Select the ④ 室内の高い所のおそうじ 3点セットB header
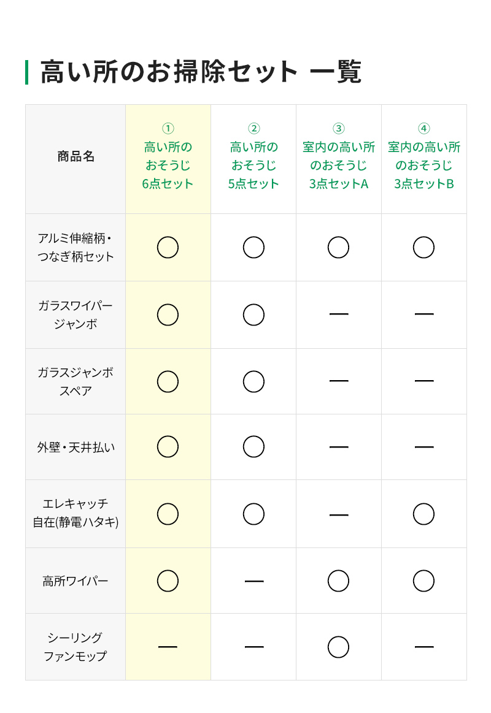This screenshot has height=713, width=491. [423, 156]
